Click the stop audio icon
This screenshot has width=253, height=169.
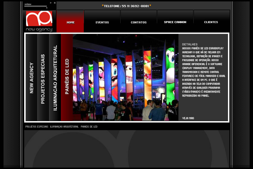click(55, 3)
